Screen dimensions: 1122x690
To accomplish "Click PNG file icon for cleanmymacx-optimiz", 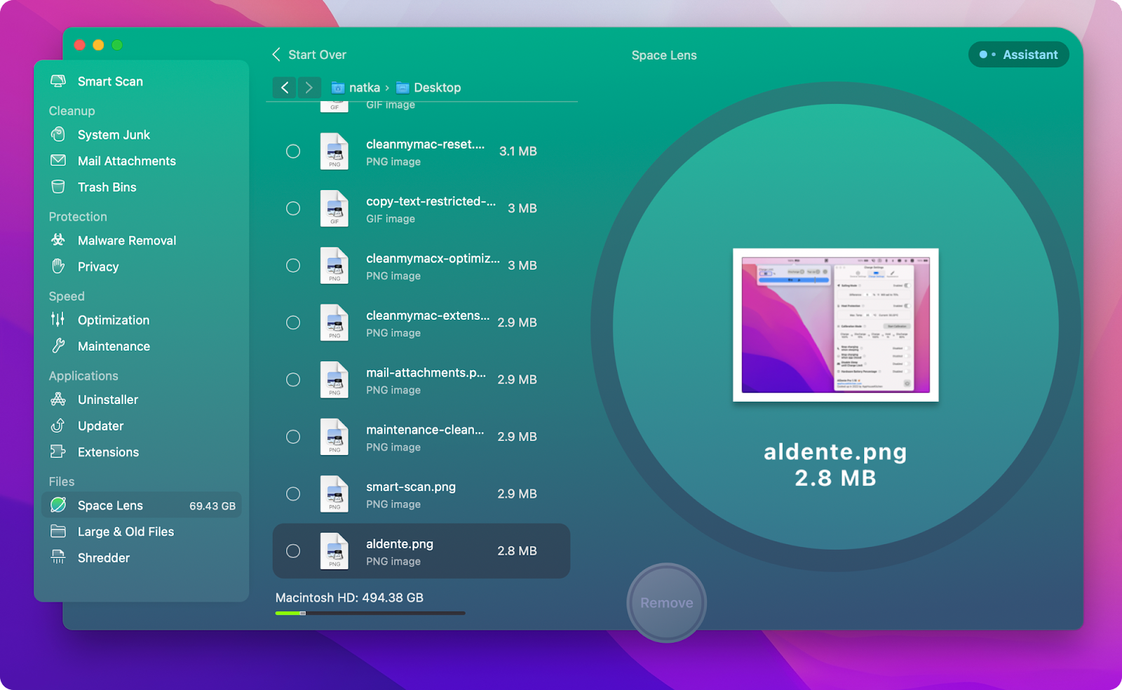I will (334, 266).
